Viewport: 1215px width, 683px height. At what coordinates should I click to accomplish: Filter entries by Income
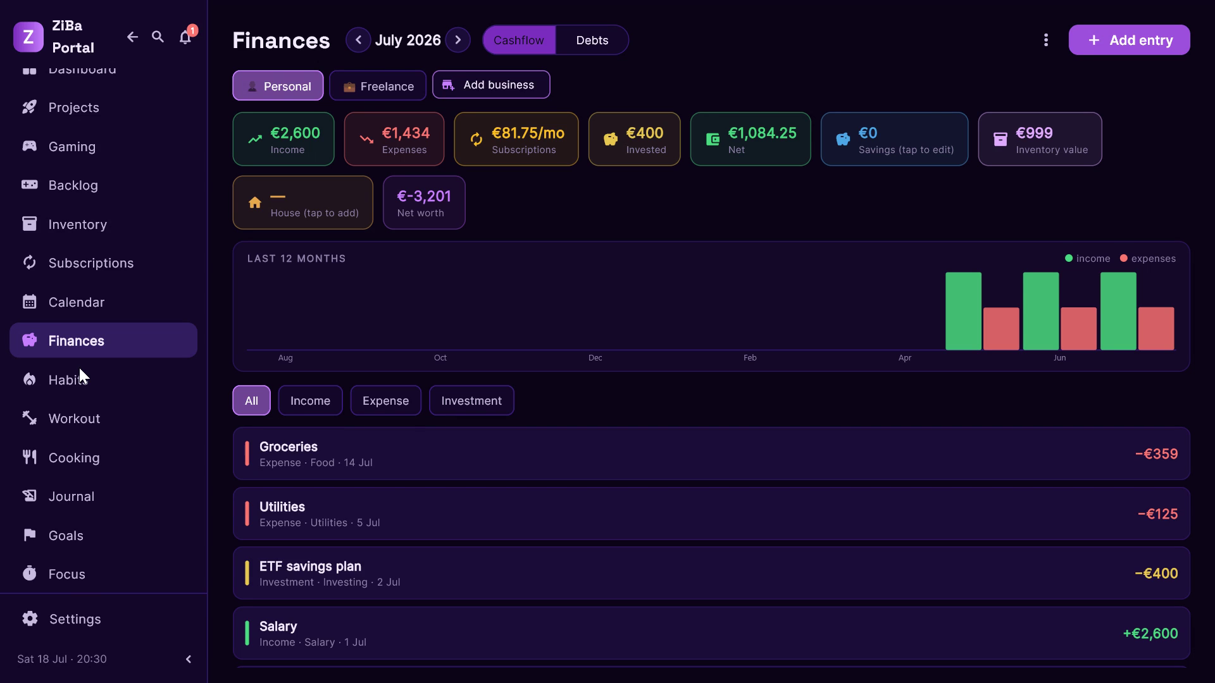coord(310,400)
